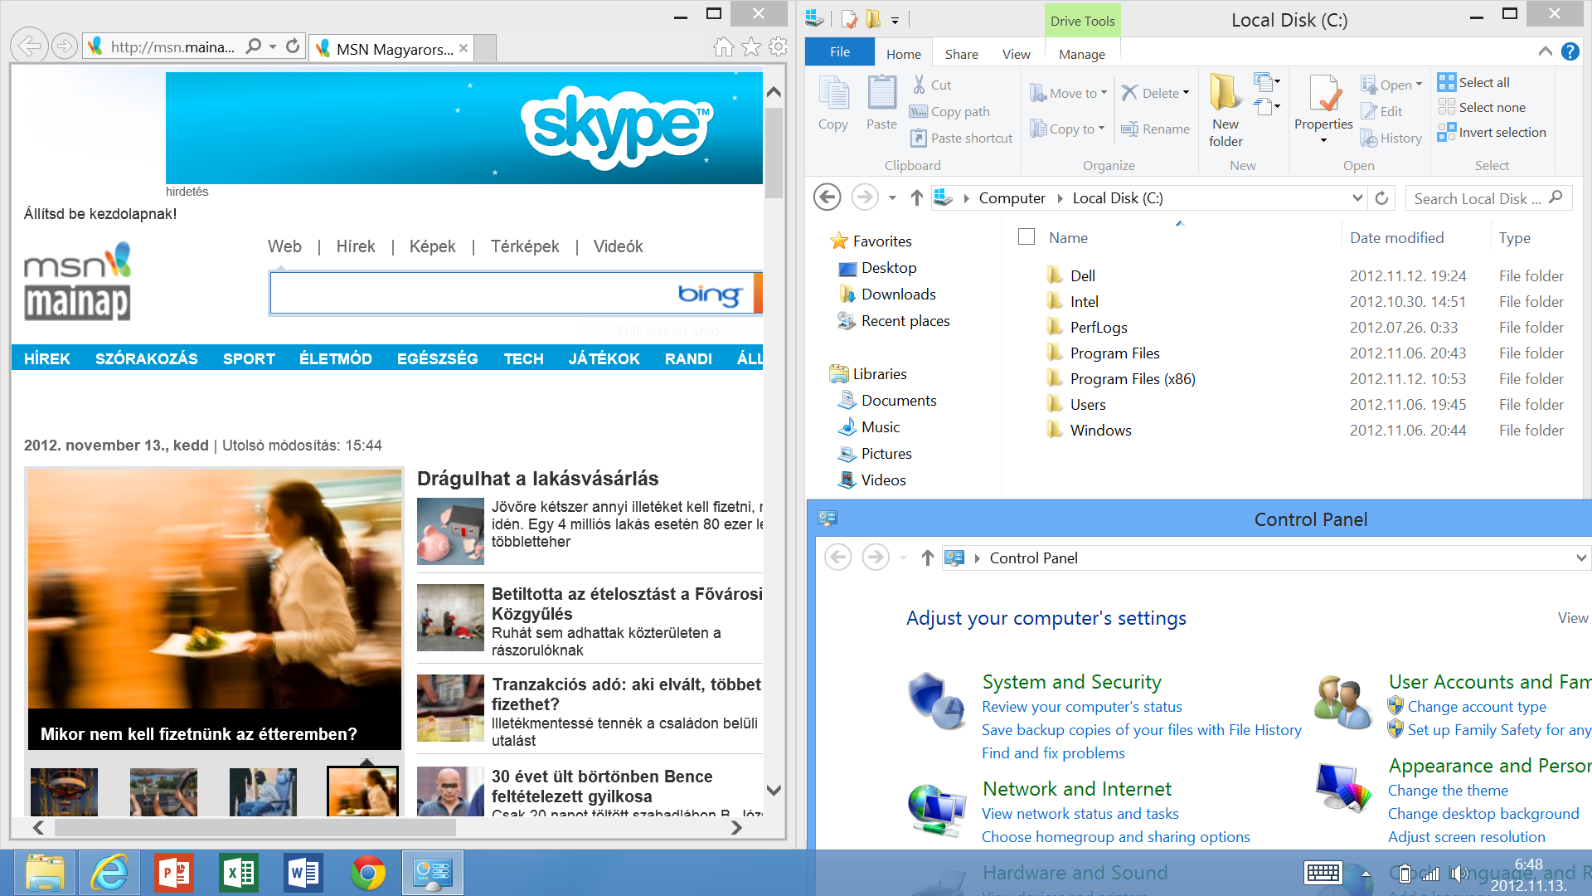Switch to the Share ribbon tab
The width and height of the screenshot is (1592, 896).
[x=961, y=54]
